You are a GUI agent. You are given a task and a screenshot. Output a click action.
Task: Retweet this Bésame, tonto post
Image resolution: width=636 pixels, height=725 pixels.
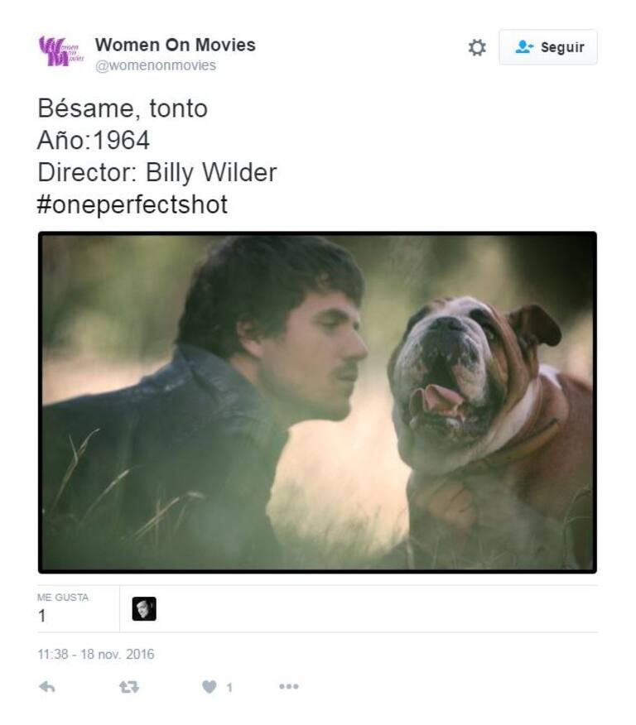[129, 687]
